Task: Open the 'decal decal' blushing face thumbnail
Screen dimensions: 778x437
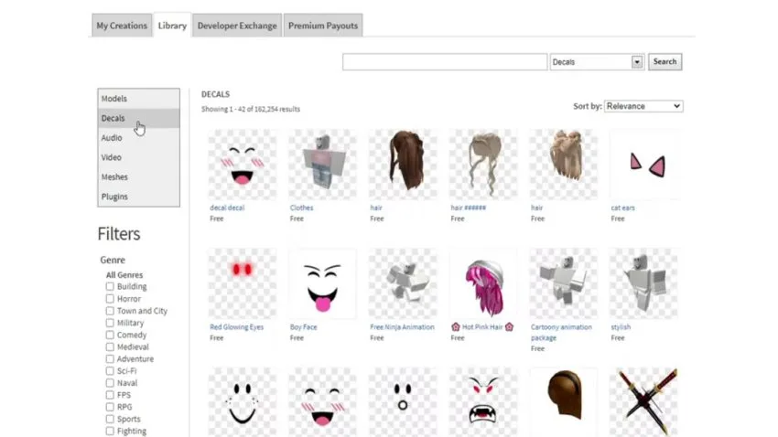Action: pos(243,164)
